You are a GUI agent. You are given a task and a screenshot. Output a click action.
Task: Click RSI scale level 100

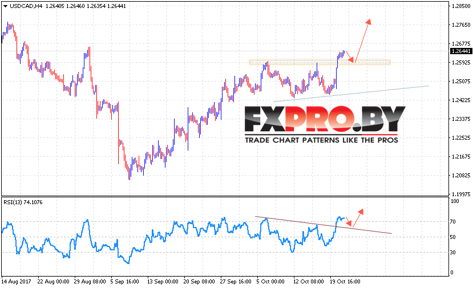coord(455,201)
